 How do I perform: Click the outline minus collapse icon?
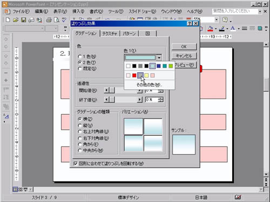[6, 73]
